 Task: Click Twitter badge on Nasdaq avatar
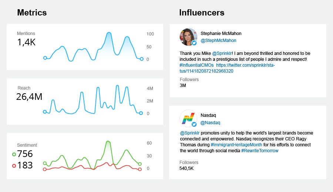pyautogui.click(x=194, y=124)
